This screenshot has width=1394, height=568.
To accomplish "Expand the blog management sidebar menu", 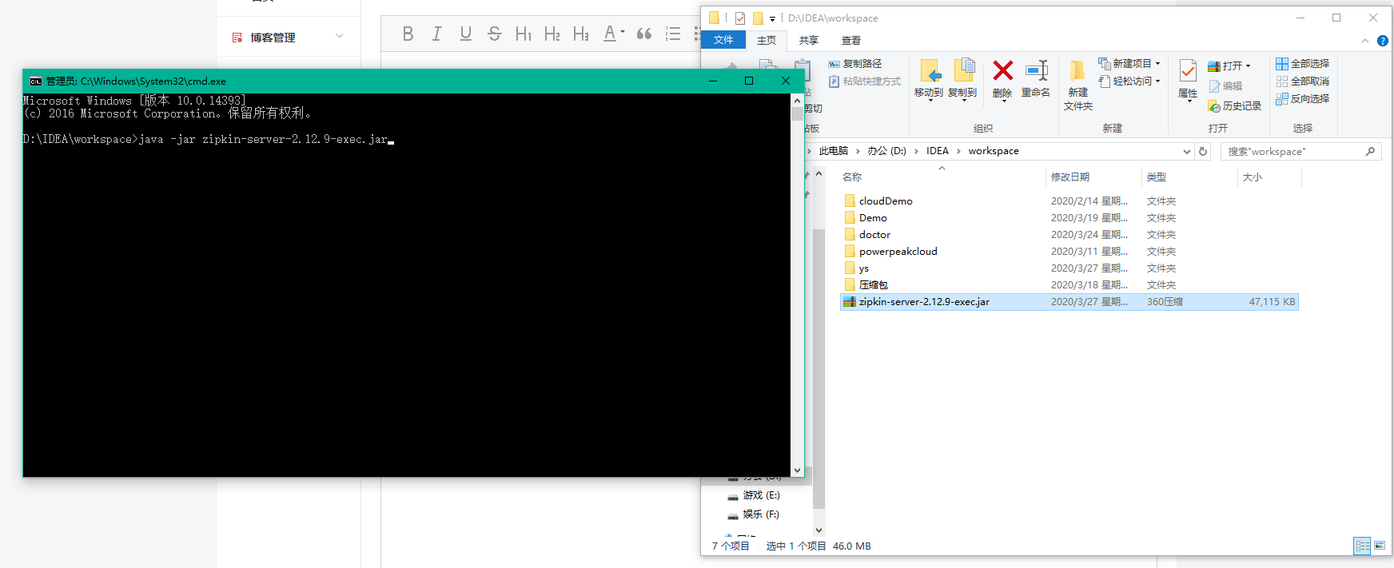I will pyautogui.click(x=339, y=36).
